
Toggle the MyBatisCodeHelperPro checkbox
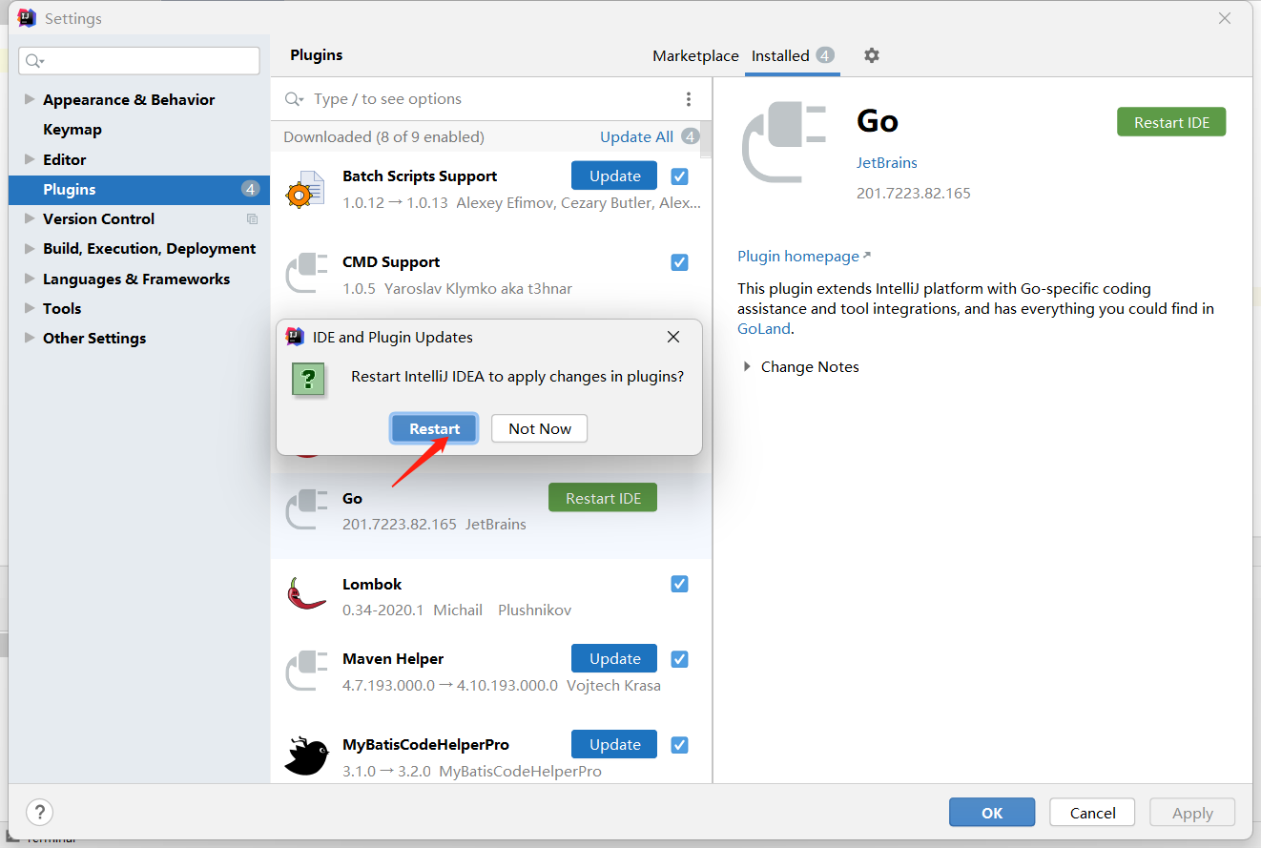679,745
